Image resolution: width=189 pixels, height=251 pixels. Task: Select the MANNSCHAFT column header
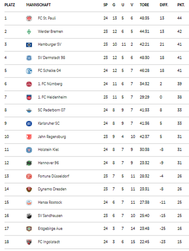tap(38, 5)
